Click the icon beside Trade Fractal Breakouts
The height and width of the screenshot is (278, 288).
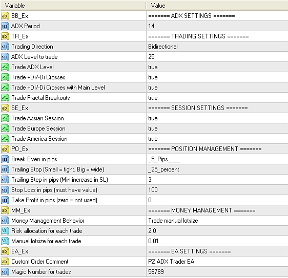(x=5, y=98)
